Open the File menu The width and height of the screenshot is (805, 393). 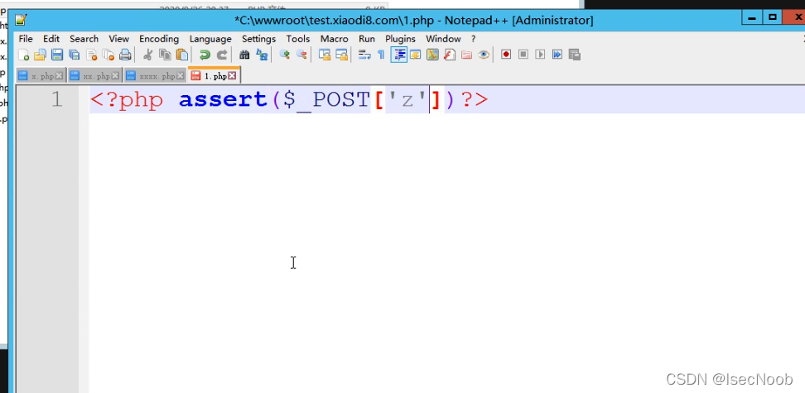point(26,39)
